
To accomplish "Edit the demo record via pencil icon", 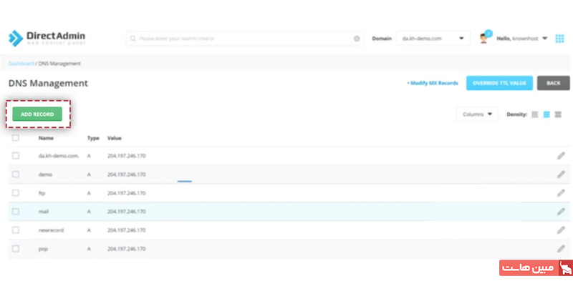I will click(x=561, y=174).
